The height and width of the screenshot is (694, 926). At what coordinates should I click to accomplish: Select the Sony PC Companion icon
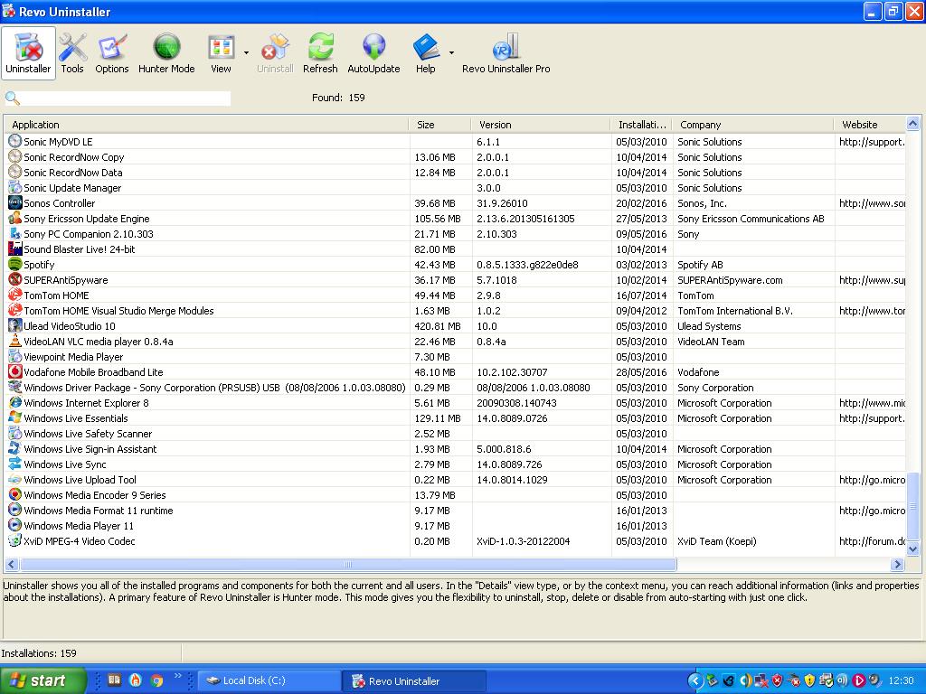pos(14,233)
